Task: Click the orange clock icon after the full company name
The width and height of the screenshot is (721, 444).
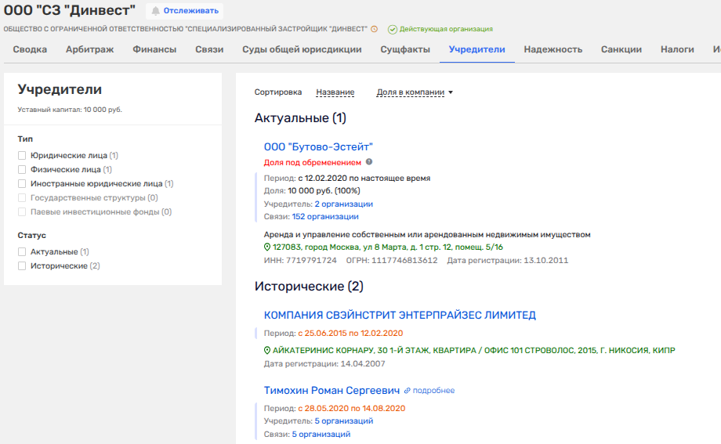Action: coord(375,29)
